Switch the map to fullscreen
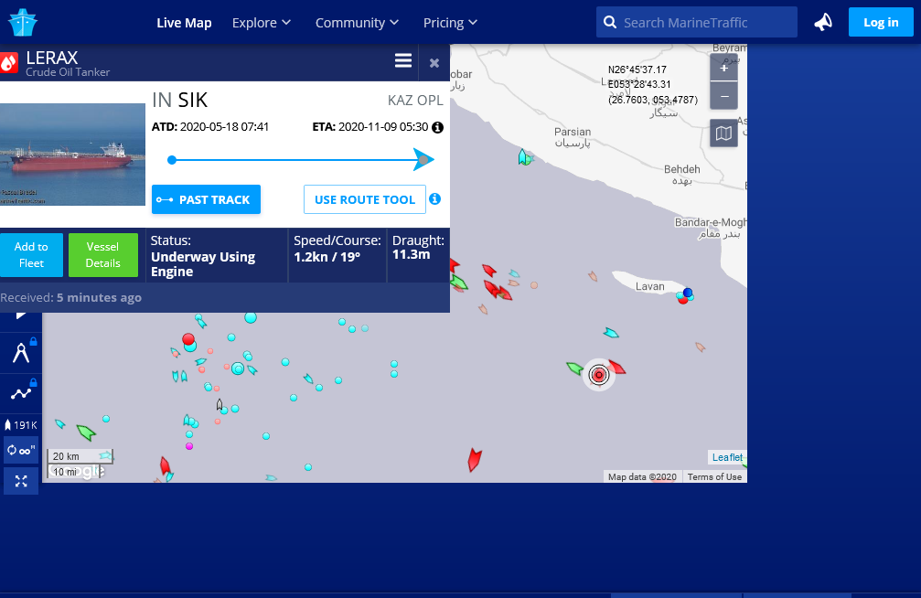This screenshot has height=598, width=921. pos(21,481)
